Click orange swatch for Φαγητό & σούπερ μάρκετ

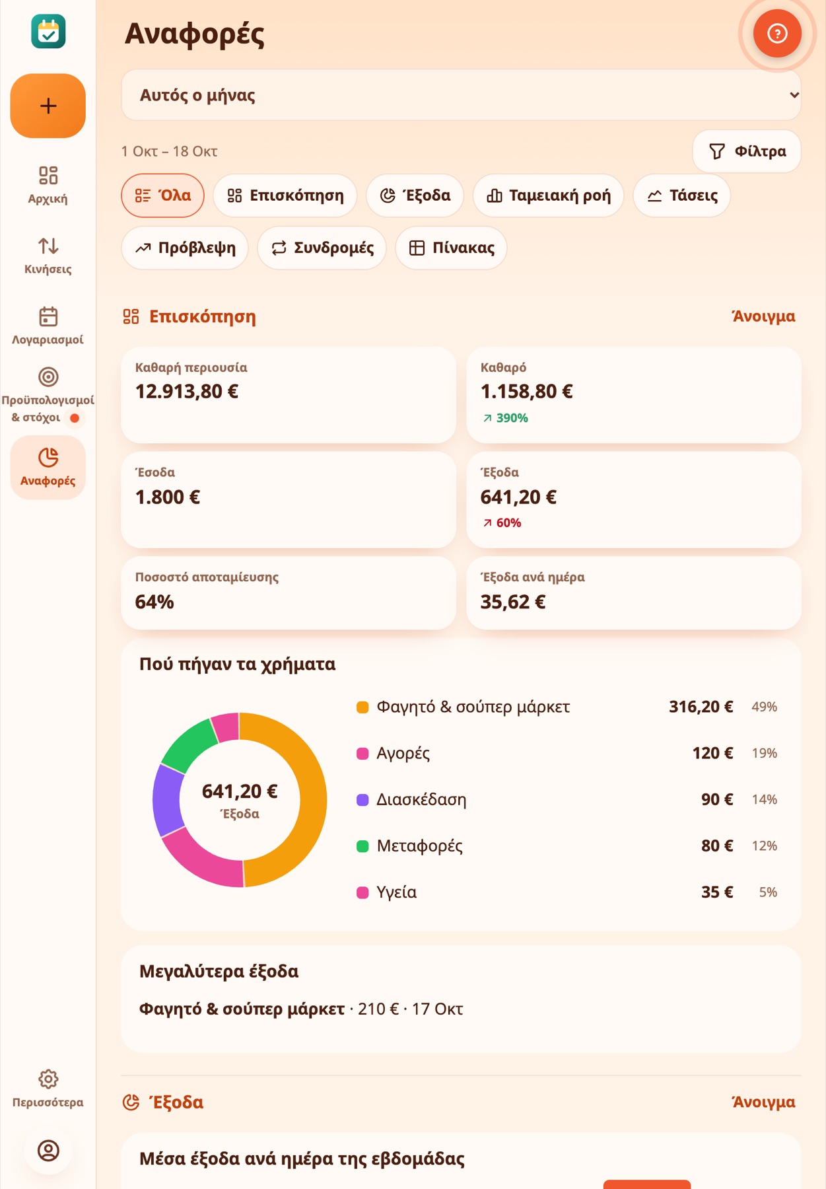(362, 707)
